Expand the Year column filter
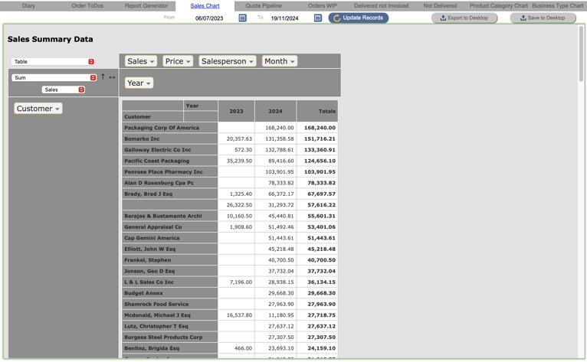Screen dimensions: 587x362 click(x=139, y=83)
